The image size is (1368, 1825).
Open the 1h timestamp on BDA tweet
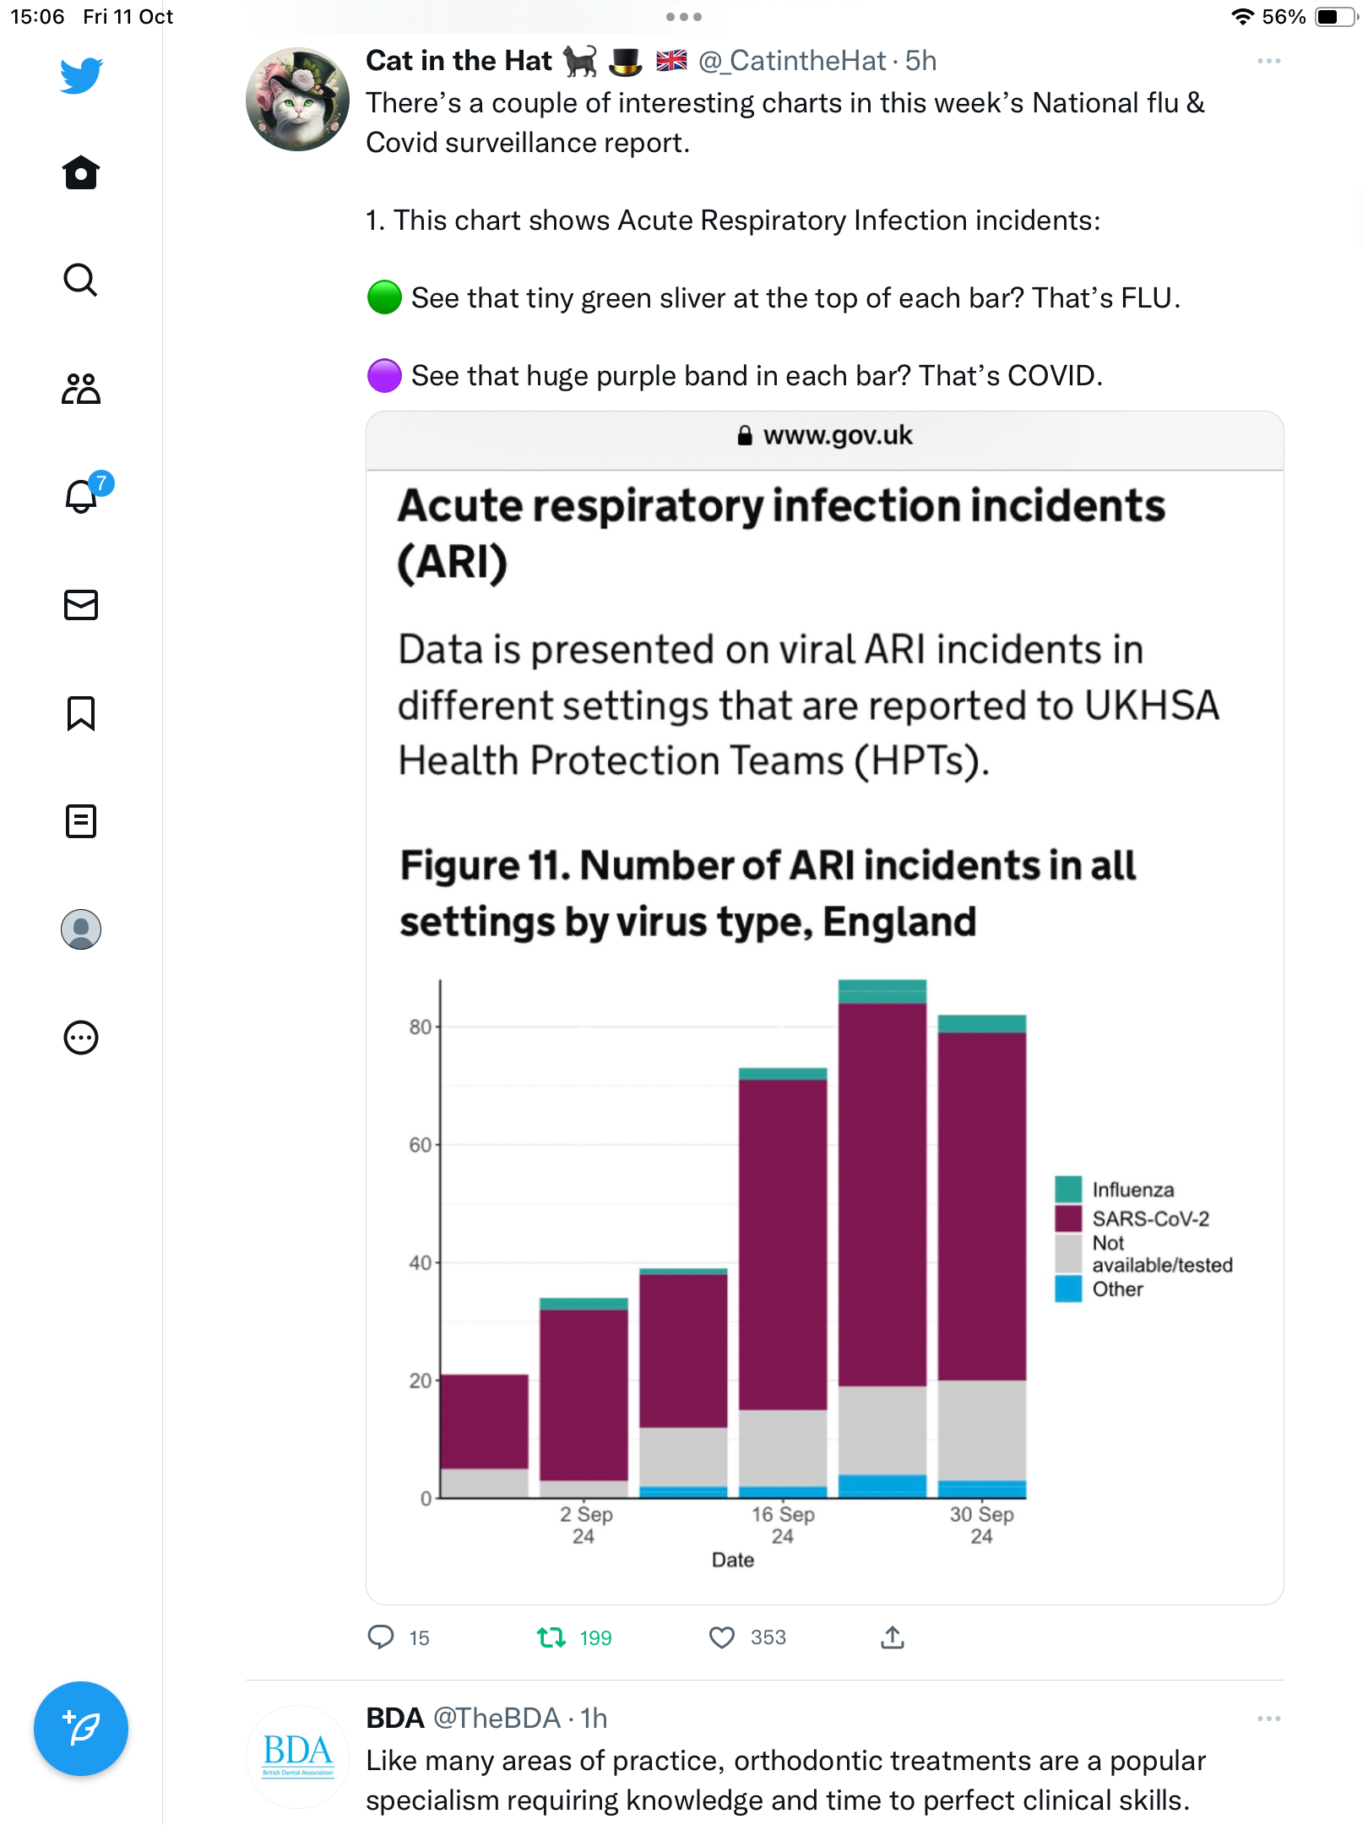click(594, 1719)
